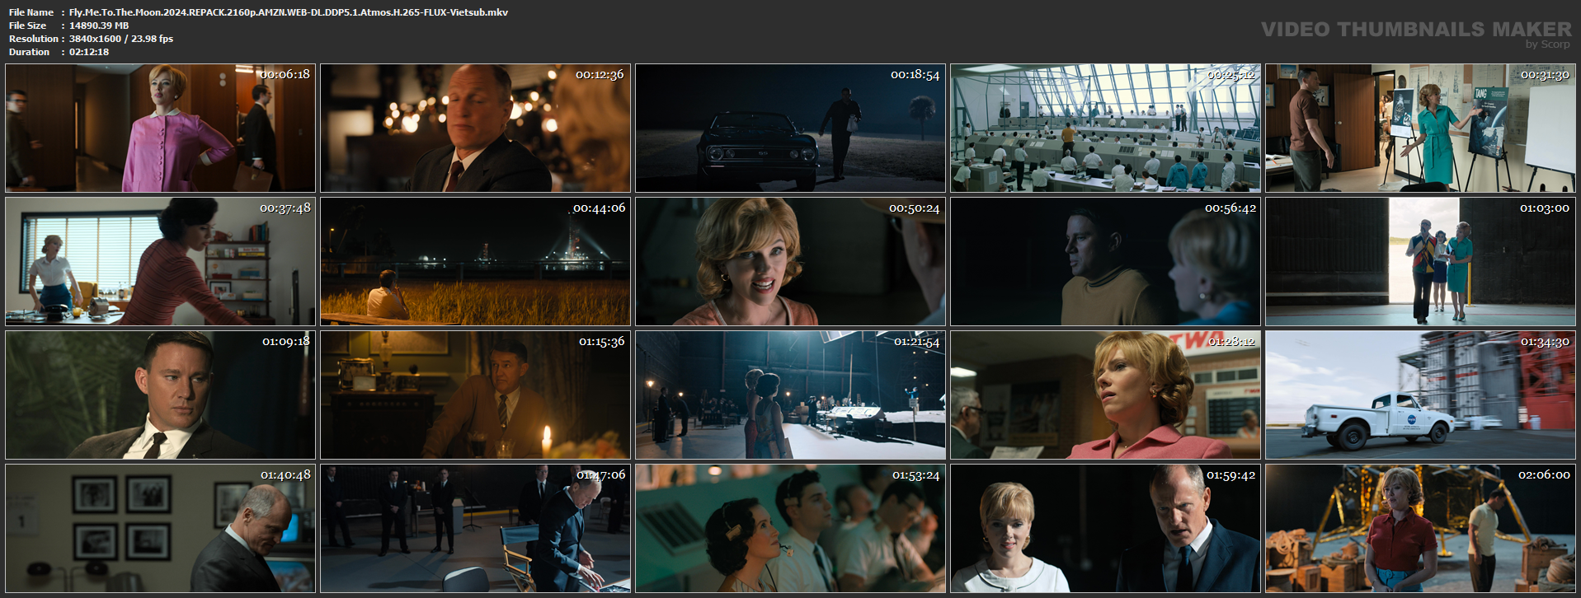This screenshot has height=598, width=1581.
Task: Click the night car thumbnail at 00:18:54
Action: (790, 128)
